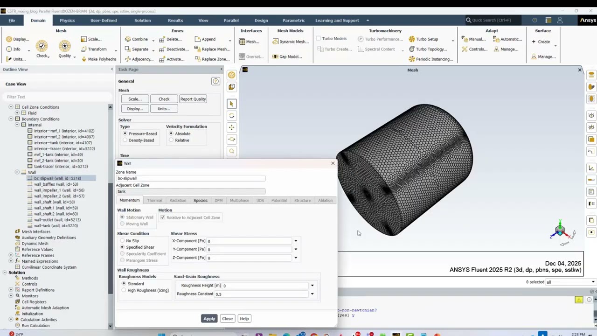The width and height of the screenshot is (597, 336).
Task: Switch to Species tab in Wall dialog
Action: (200, 201)
